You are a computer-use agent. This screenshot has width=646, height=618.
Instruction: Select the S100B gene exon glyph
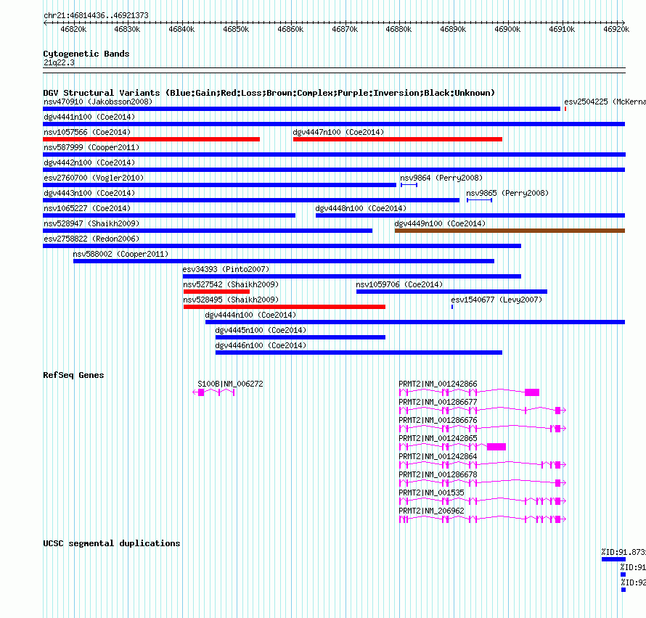201,392
